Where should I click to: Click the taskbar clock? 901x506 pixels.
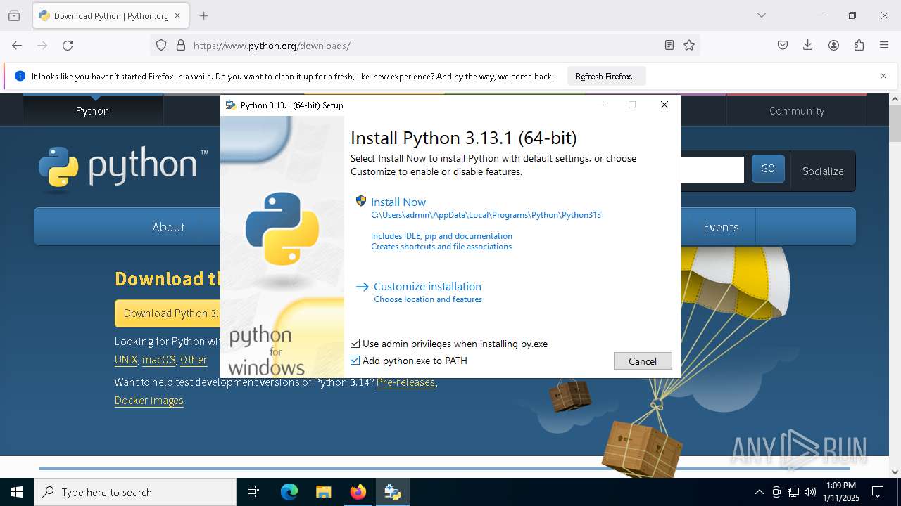841,492
